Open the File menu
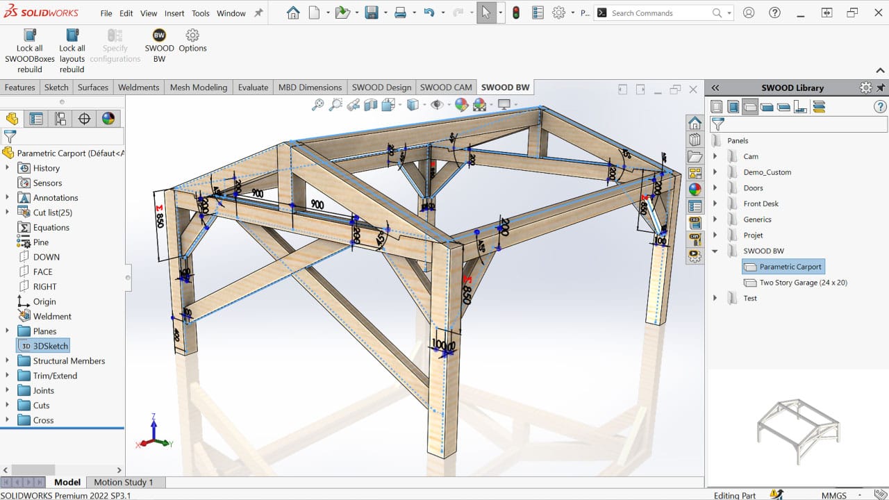This screenshot has width=889, height=500. coord(106,13)
